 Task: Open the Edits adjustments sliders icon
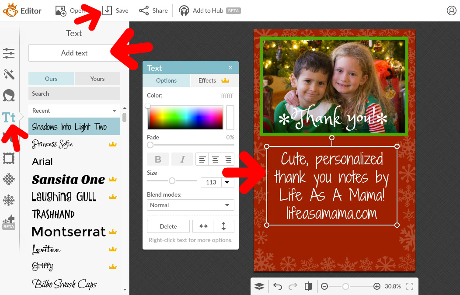coord(9,53)
